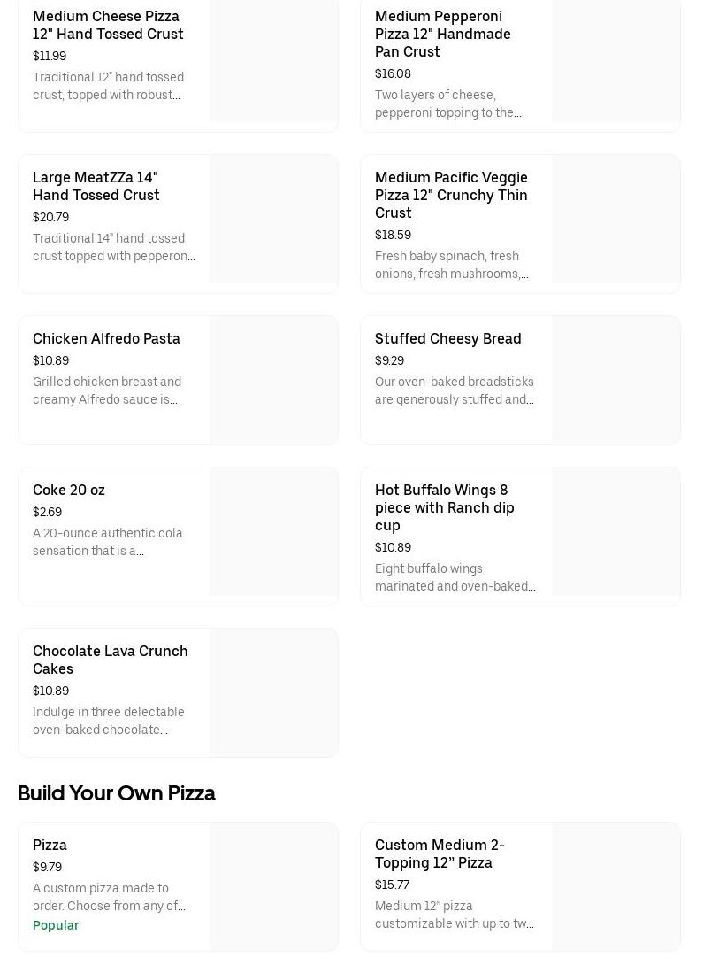711x958 pixels.
Task: Open the Medium Cheese Pizza 12" Hand Tossed item
Action: click(108, 25)
